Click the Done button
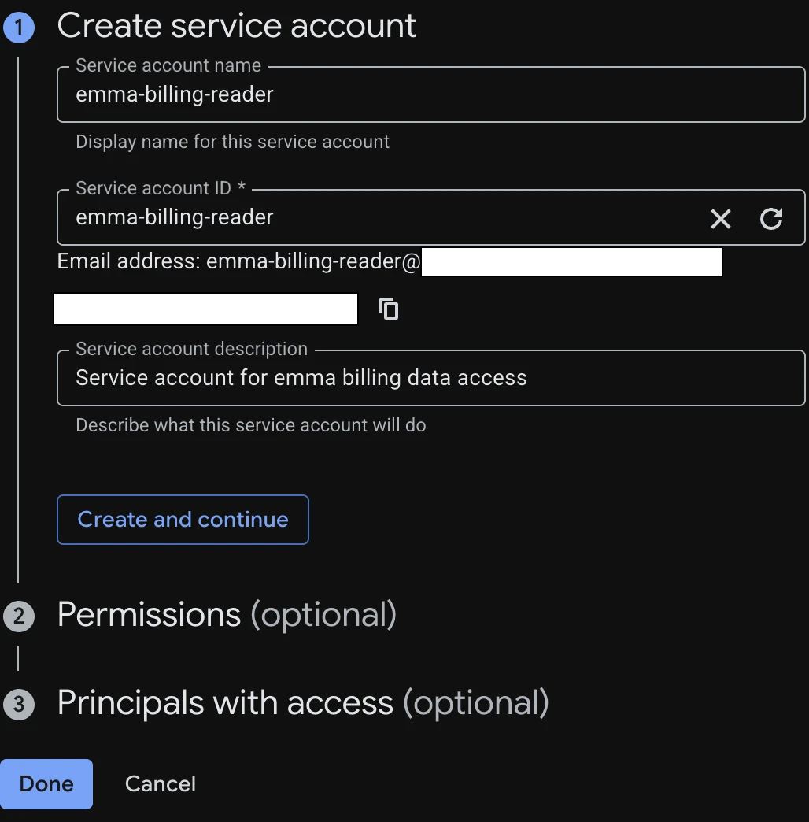This screenshot has width=809, height=822. click(x=46, y=783)
